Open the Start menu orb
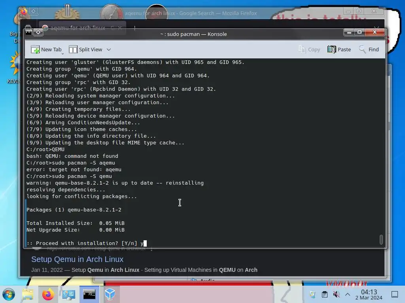The width and height of the screenshot is (405, 303). [9, 294]
